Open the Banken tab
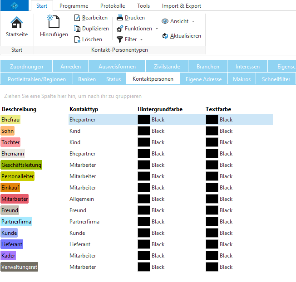 [x=87, y=79]
